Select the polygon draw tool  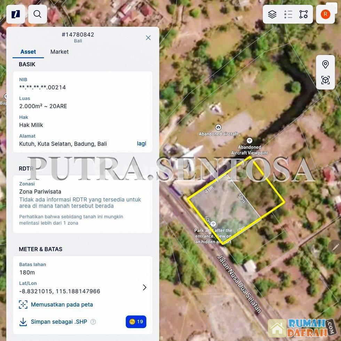coord(303,14)
